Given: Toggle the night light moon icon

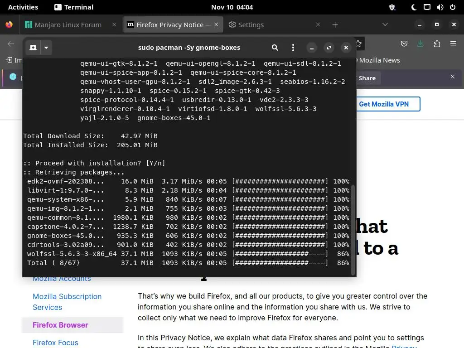Looking at the screenshot, I should (x=414, y=7).
